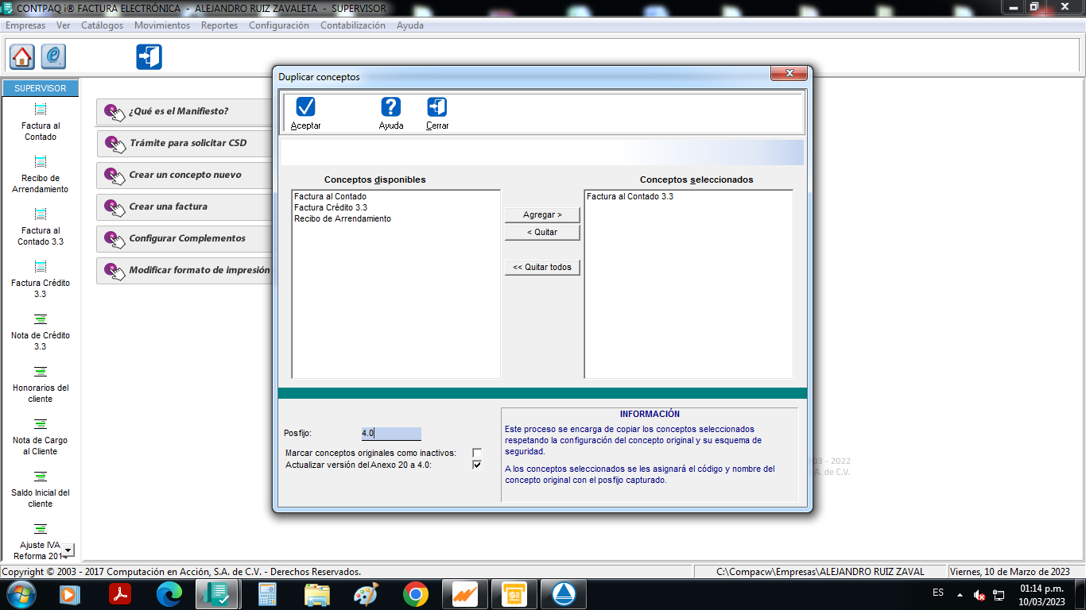1086x610 pixels.
Task: Close the Duplicar conceptos dialog
Action: pyautogui.click(x=789, y=74)
